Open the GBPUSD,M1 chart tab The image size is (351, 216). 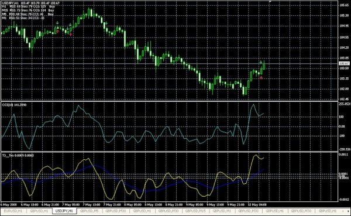pos(222,211)
